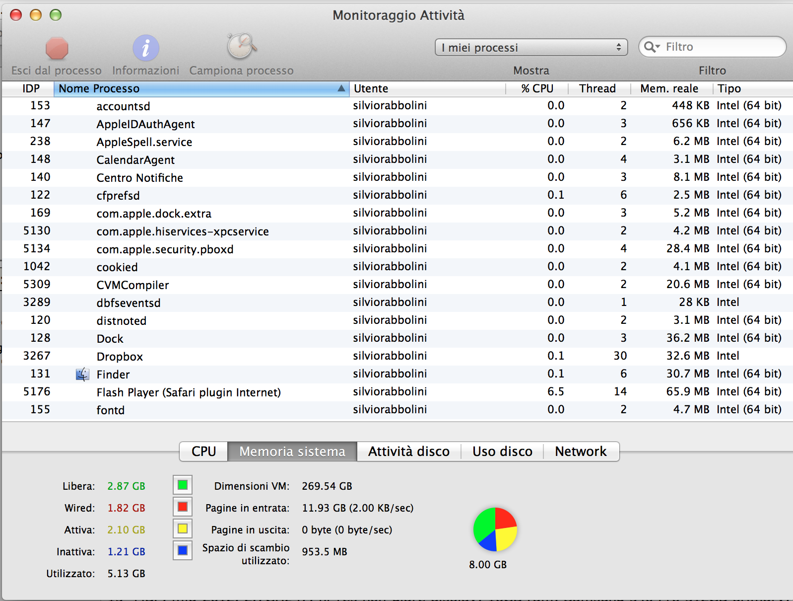Select the com.apple.hiservices-xpcservice process

tap(397, 231)
